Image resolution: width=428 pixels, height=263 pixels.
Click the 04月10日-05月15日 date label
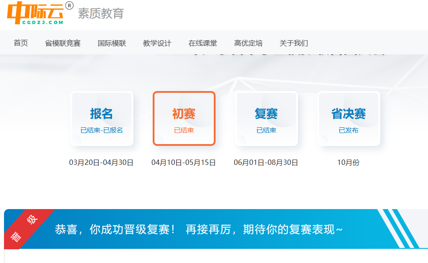point(184,163)
